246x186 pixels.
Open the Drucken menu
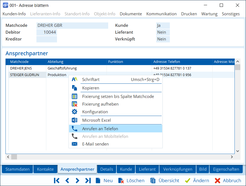point(189,14)
